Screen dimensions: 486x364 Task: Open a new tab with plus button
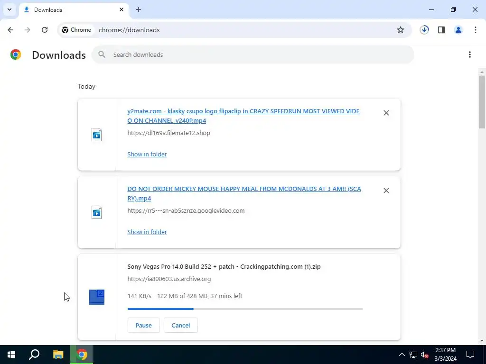(x=139, y=9)
